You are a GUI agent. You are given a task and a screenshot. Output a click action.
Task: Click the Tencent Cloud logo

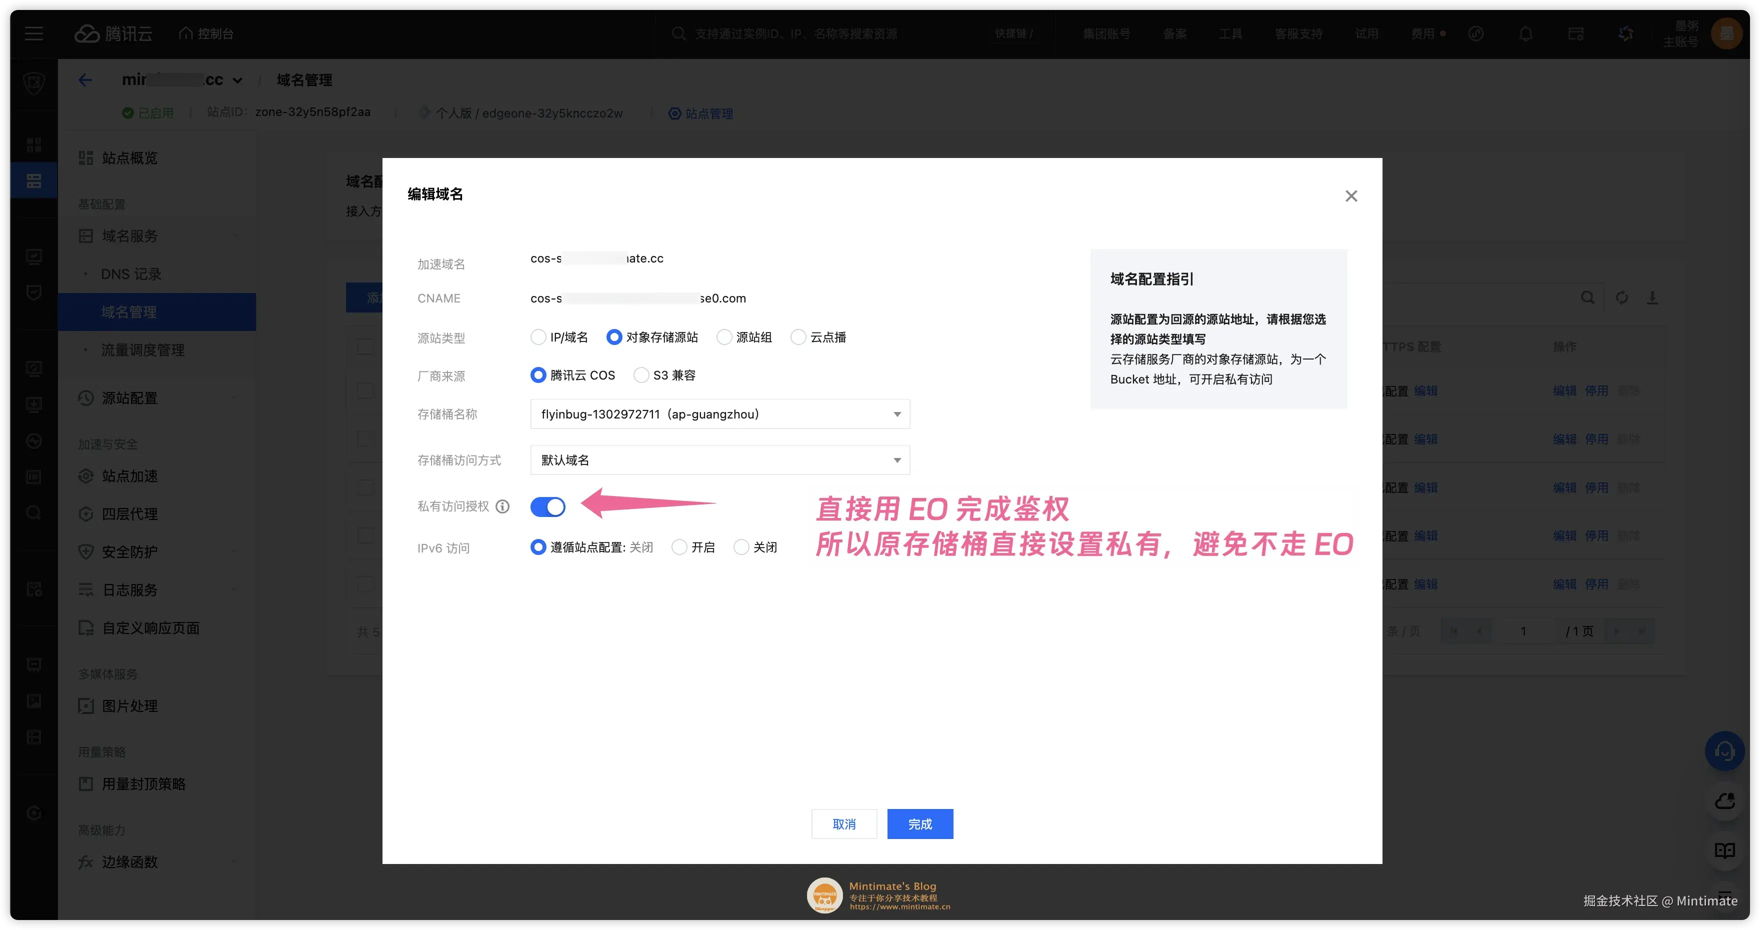(x=113, y=33)
